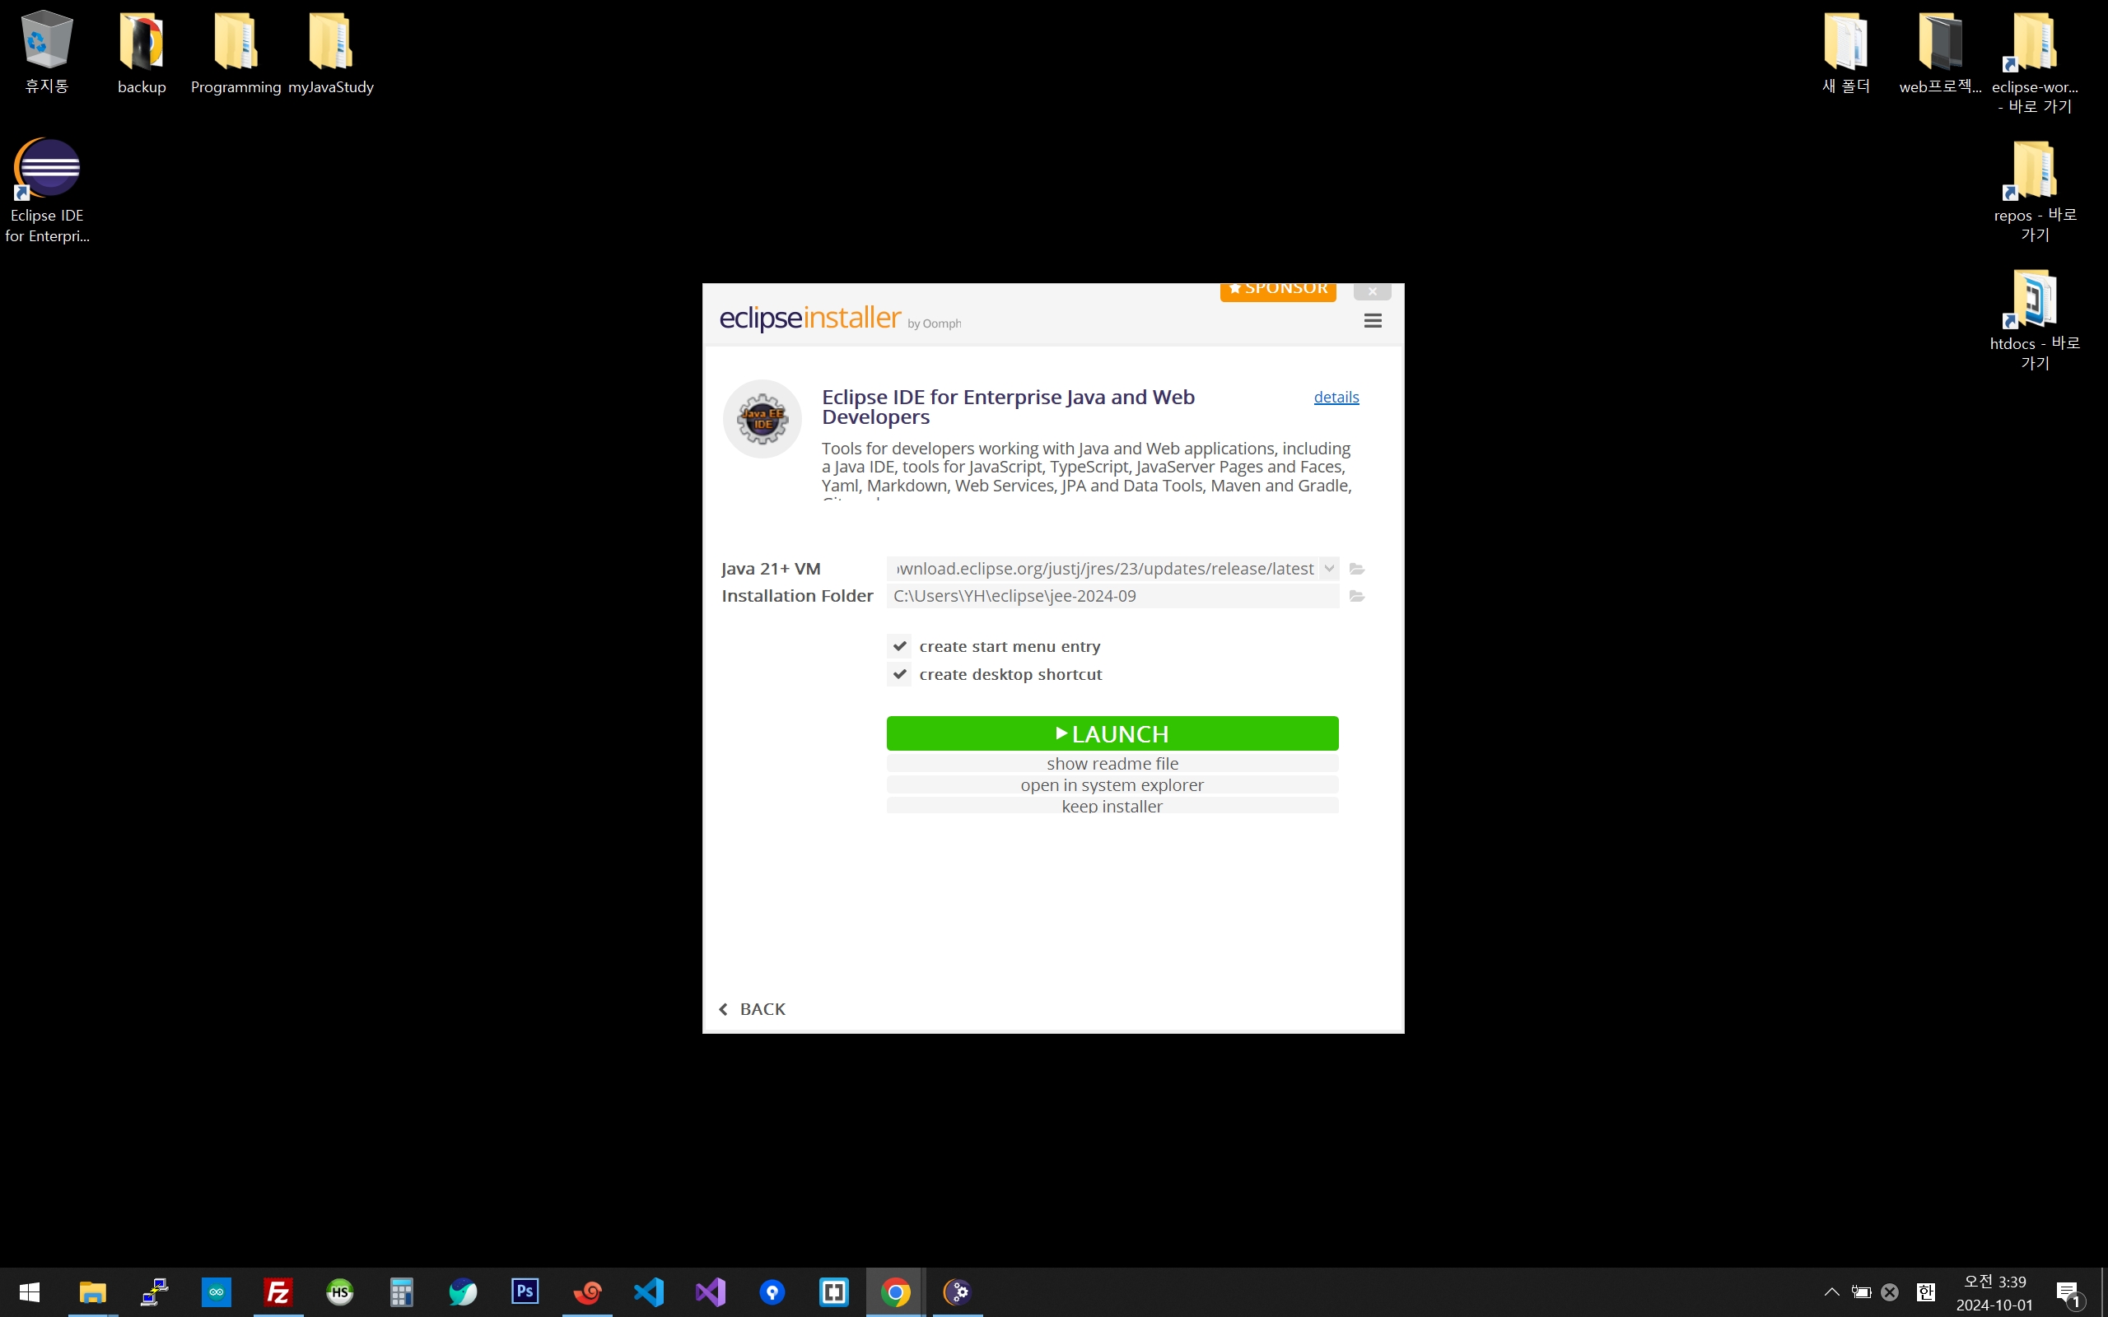Open the details link

pos(1336,398)
